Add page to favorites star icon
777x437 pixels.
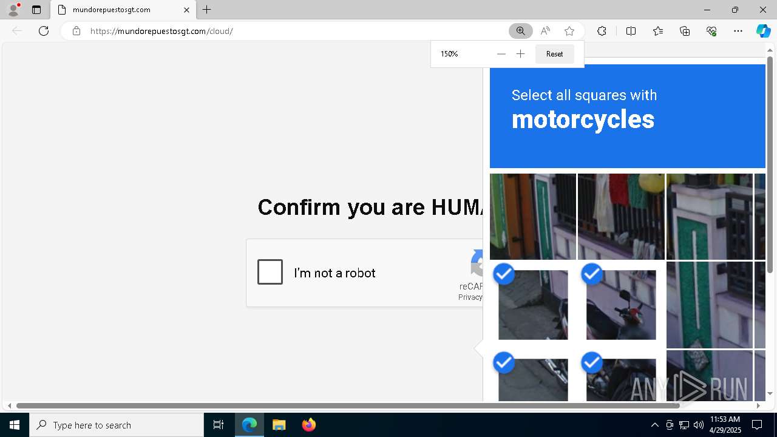pyautogui.click(x=569, y=31)
